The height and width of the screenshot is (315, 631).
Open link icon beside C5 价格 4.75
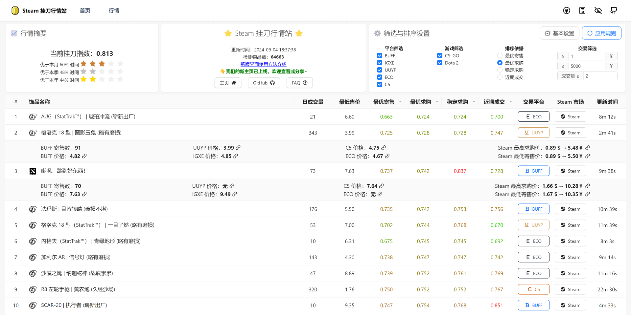384,148
